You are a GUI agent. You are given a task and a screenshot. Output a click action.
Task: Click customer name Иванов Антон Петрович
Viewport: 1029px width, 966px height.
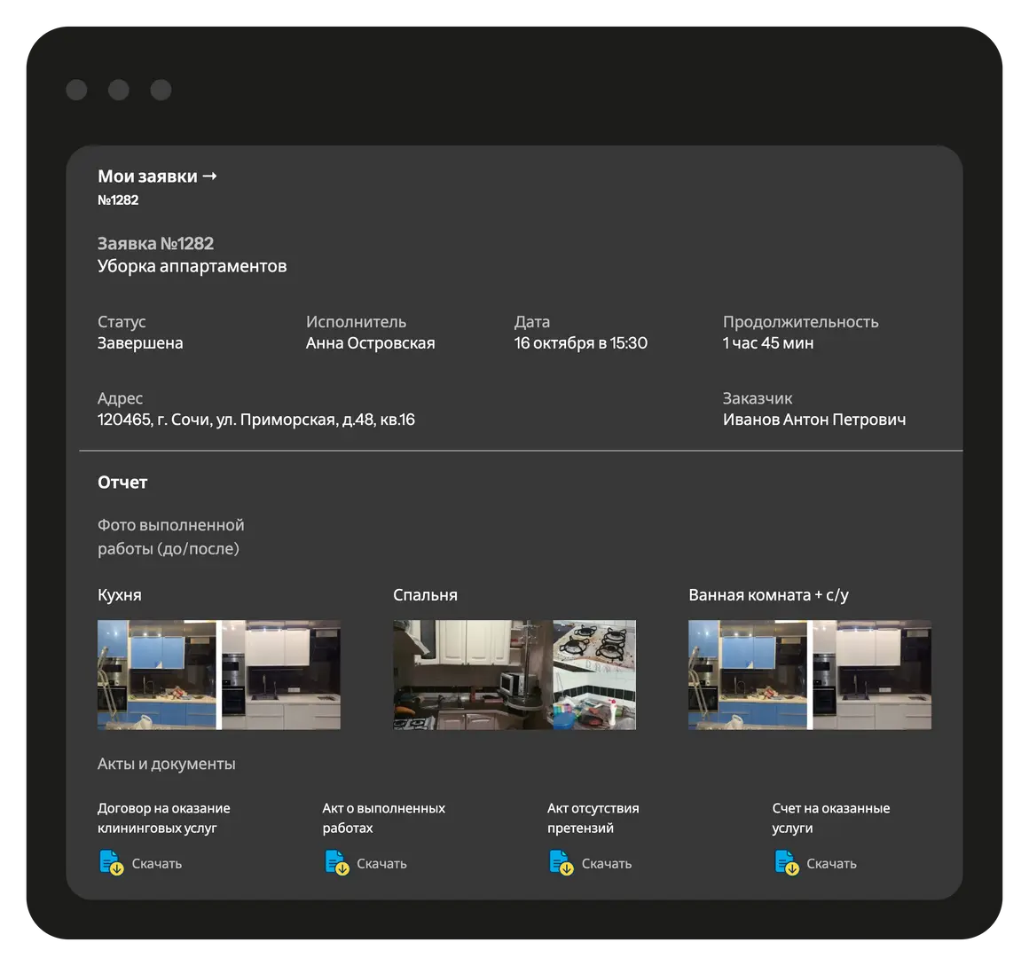pos(813,420)
